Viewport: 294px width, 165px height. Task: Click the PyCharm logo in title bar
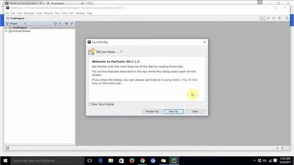[7, 8]
